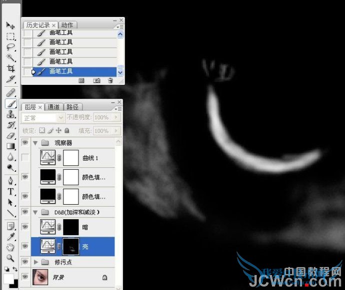
Task: Select the Hand tool
Action: point(10,248)
